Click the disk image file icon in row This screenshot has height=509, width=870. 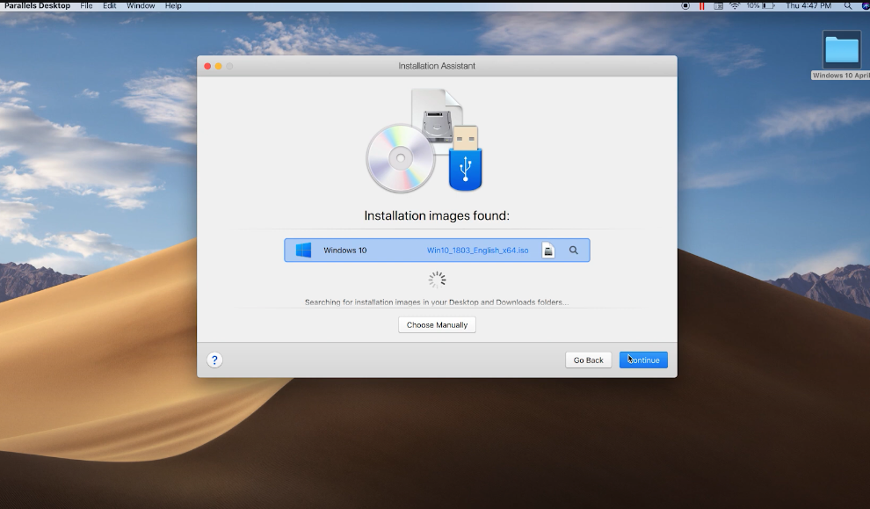pos(548,251)
